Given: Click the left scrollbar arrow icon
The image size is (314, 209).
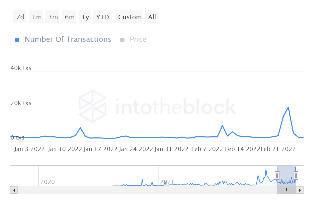Looking at the screenshot, I should 14,190.
